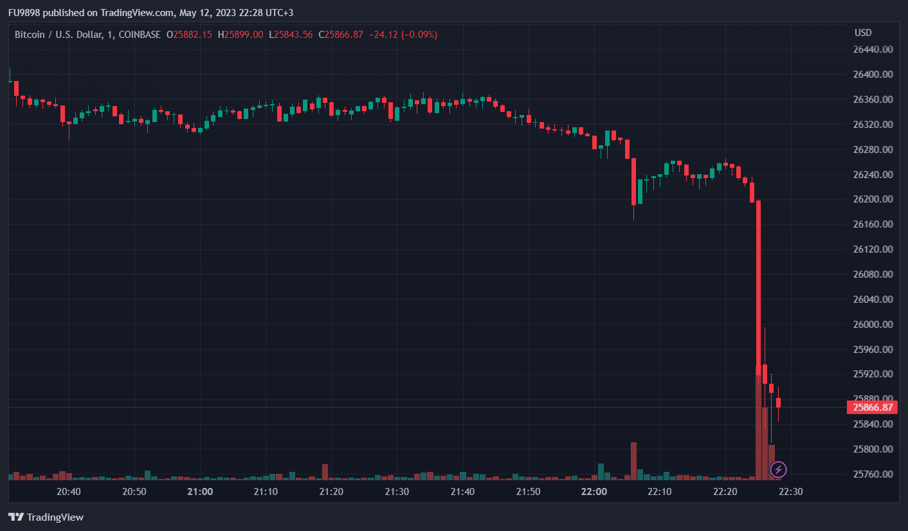The width and height of the screenshot is (908, 531).
Task: Click the 26000.00 price scale label
Action: pos(873,324)
